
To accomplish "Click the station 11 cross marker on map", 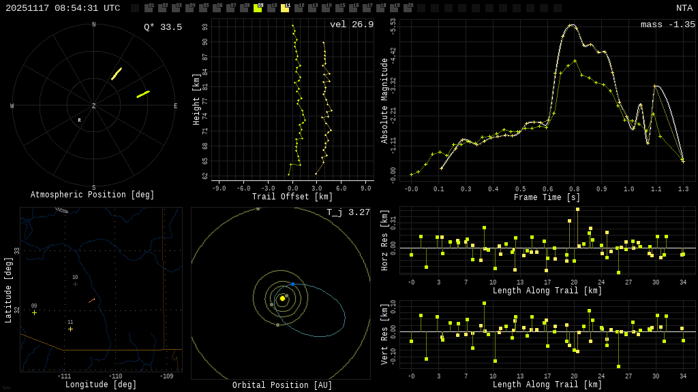I will click(x=70, y=329).
